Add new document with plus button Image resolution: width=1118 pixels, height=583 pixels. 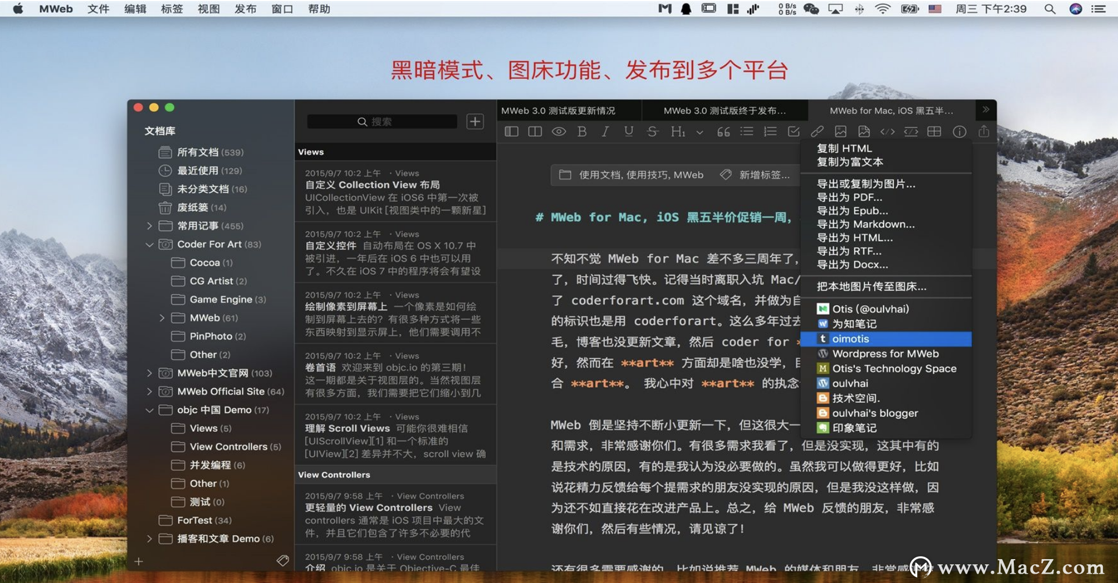coord(475,121)
